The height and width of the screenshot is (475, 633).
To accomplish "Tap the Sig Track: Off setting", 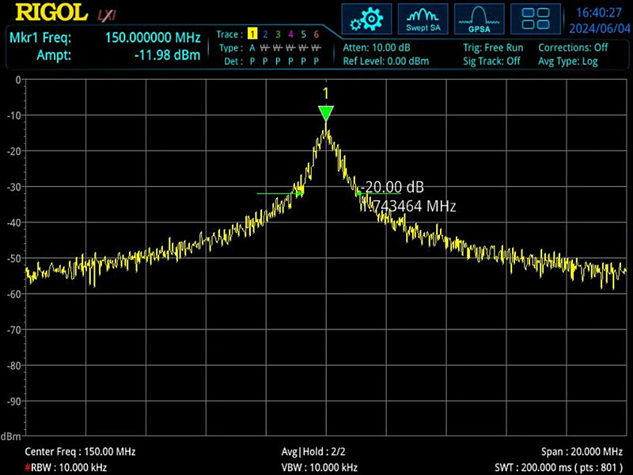I will [x=491, y=61].
